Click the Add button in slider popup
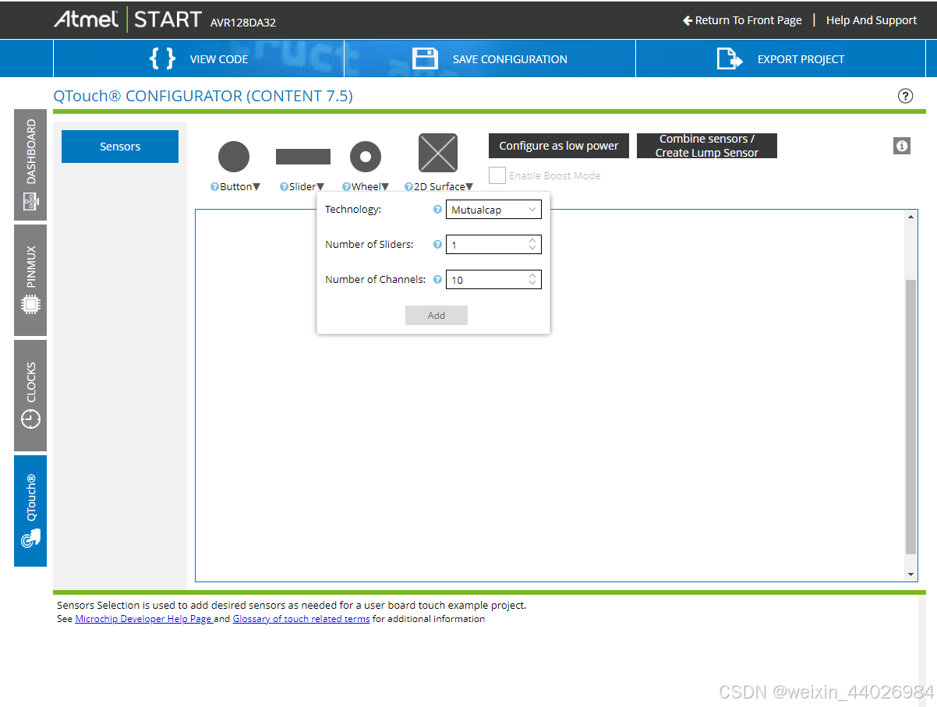 pos(437,315)
